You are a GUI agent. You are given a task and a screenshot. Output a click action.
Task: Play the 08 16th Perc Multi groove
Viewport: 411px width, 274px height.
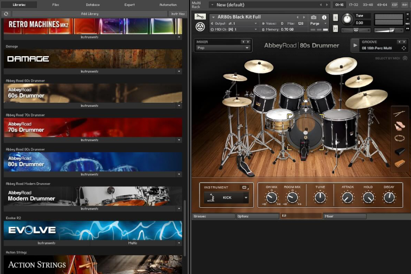[355, 45]
